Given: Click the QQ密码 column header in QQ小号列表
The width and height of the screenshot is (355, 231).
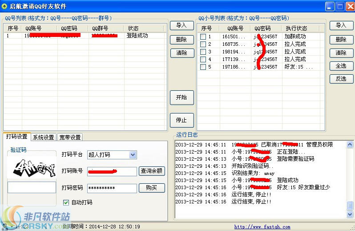Looking at the screenshot, I should point(266,28).
